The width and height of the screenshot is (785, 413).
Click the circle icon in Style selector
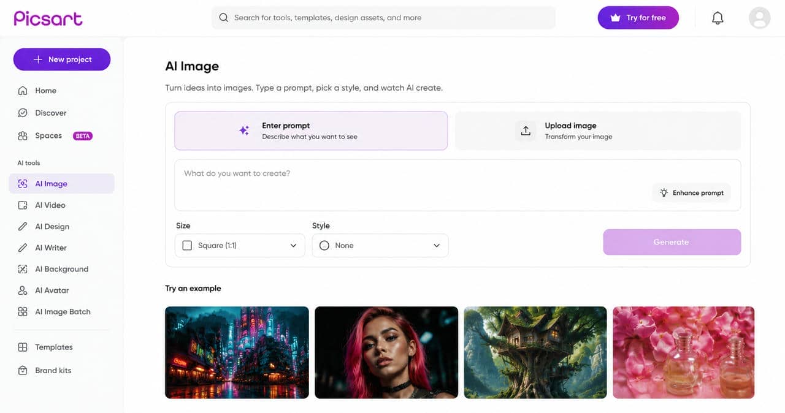click(324, 245)
